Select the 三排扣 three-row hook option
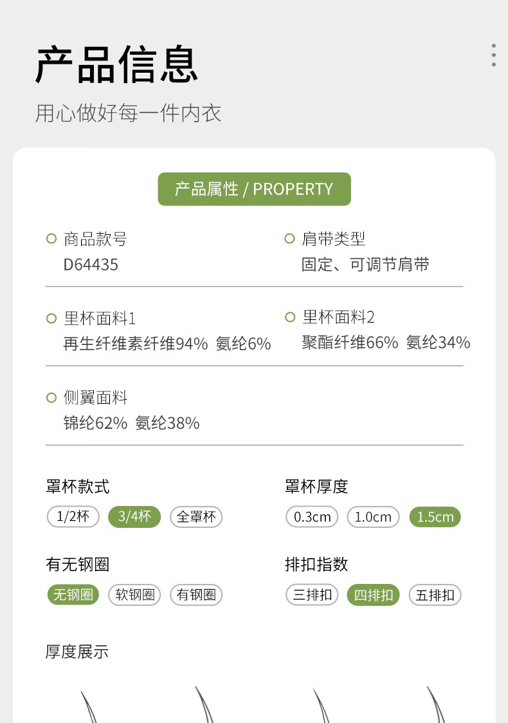The width and height of the screenshot is (508, 723). pyautogui.click(x=312, y=595)
